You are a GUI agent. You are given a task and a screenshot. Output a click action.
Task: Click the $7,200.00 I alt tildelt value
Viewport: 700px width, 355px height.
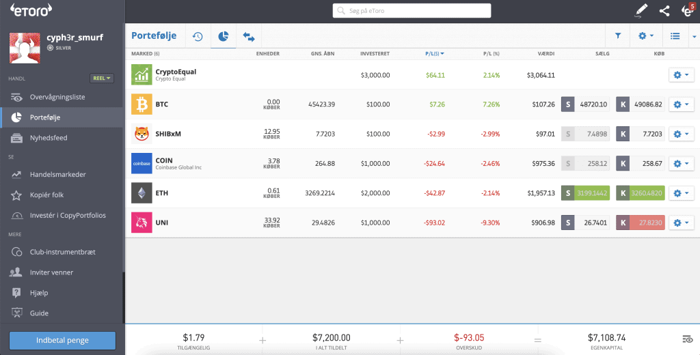tap(332, 338)
